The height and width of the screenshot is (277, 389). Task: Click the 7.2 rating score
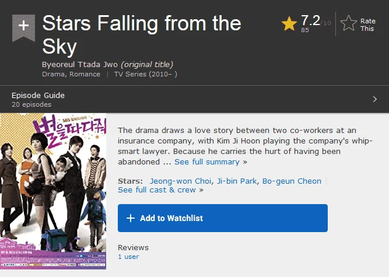(x=310, y=20)
